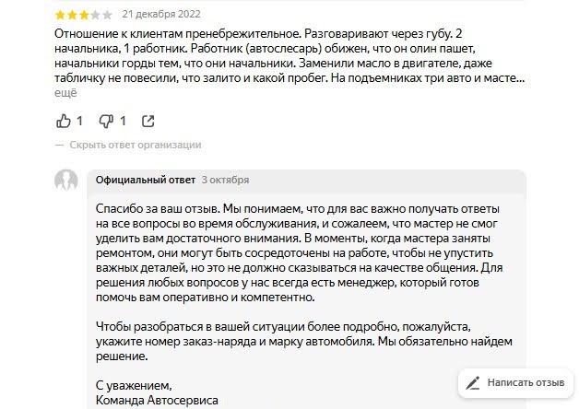The height and width of the screenshot is (409, 579).
Task: Click the dislike count number
Action: (123, 121)
